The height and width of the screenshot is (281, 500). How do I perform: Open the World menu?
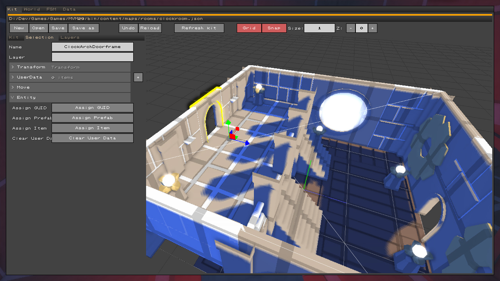(x=32, y=9)
